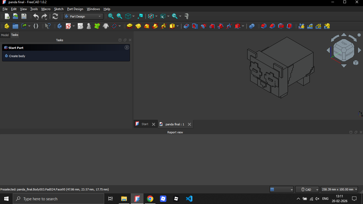This screenshot has height=204, width=363.
Task: Open the Sketch menu
Action: pos(59,9)
